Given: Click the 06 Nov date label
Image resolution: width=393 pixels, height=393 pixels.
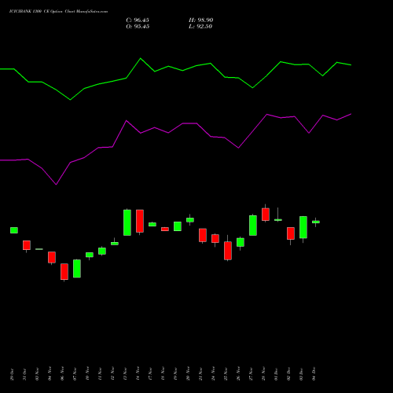Looking at the screenshot, I should pos(62,373).
